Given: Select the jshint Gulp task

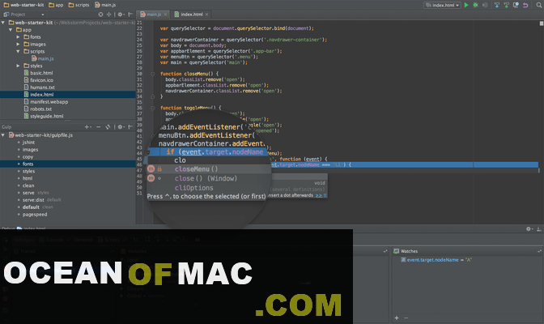Looking at the screenshot, I should [28, 143].
